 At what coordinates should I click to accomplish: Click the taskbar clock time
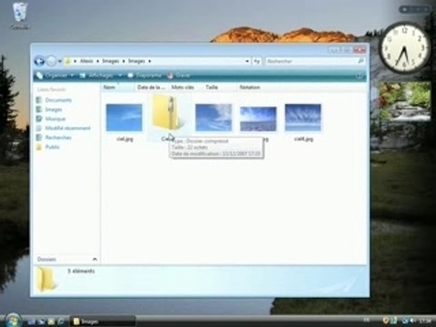tap(425, 321)
